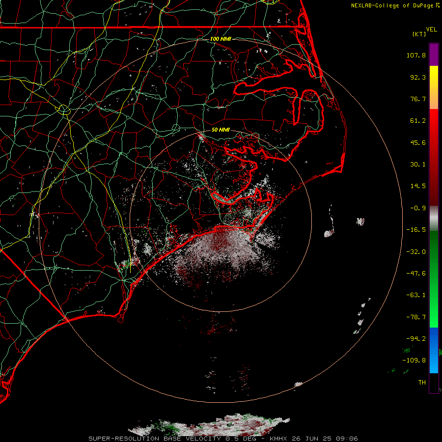Click the 100 NMI range ring label
This screenshot has width=442, height=442.
(221, 39)
